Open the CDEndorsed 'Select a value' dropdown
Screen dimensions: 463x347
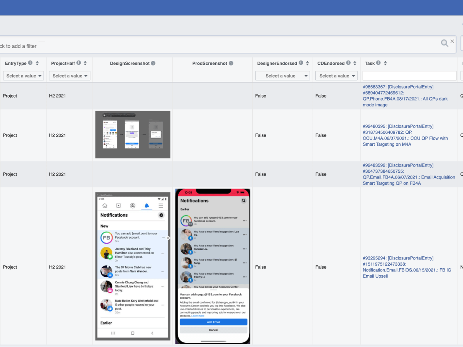click(336, 76)
